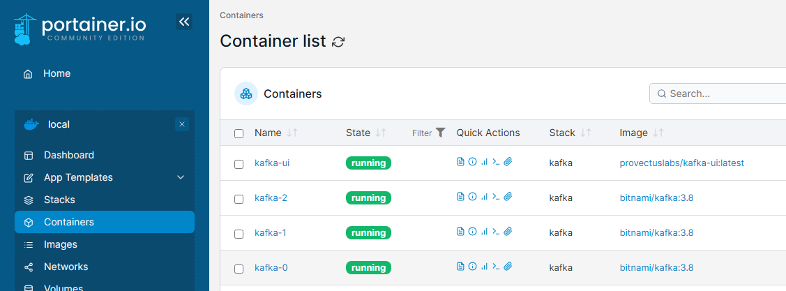Click the Containers cube header icon
Viewport: 786px width, 291px height.
point(246,94)
